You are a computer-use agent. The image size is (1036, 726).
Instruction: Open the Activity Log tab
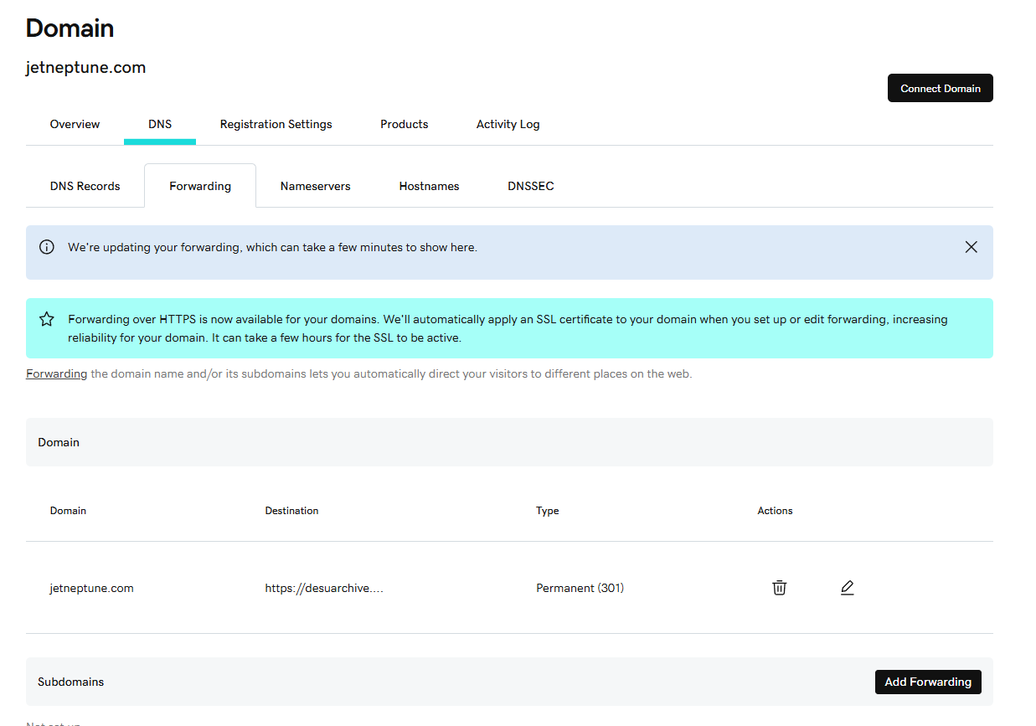coord(508,124)
